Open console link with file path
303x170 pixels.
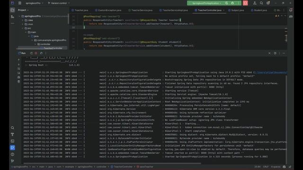click(270, 72)
